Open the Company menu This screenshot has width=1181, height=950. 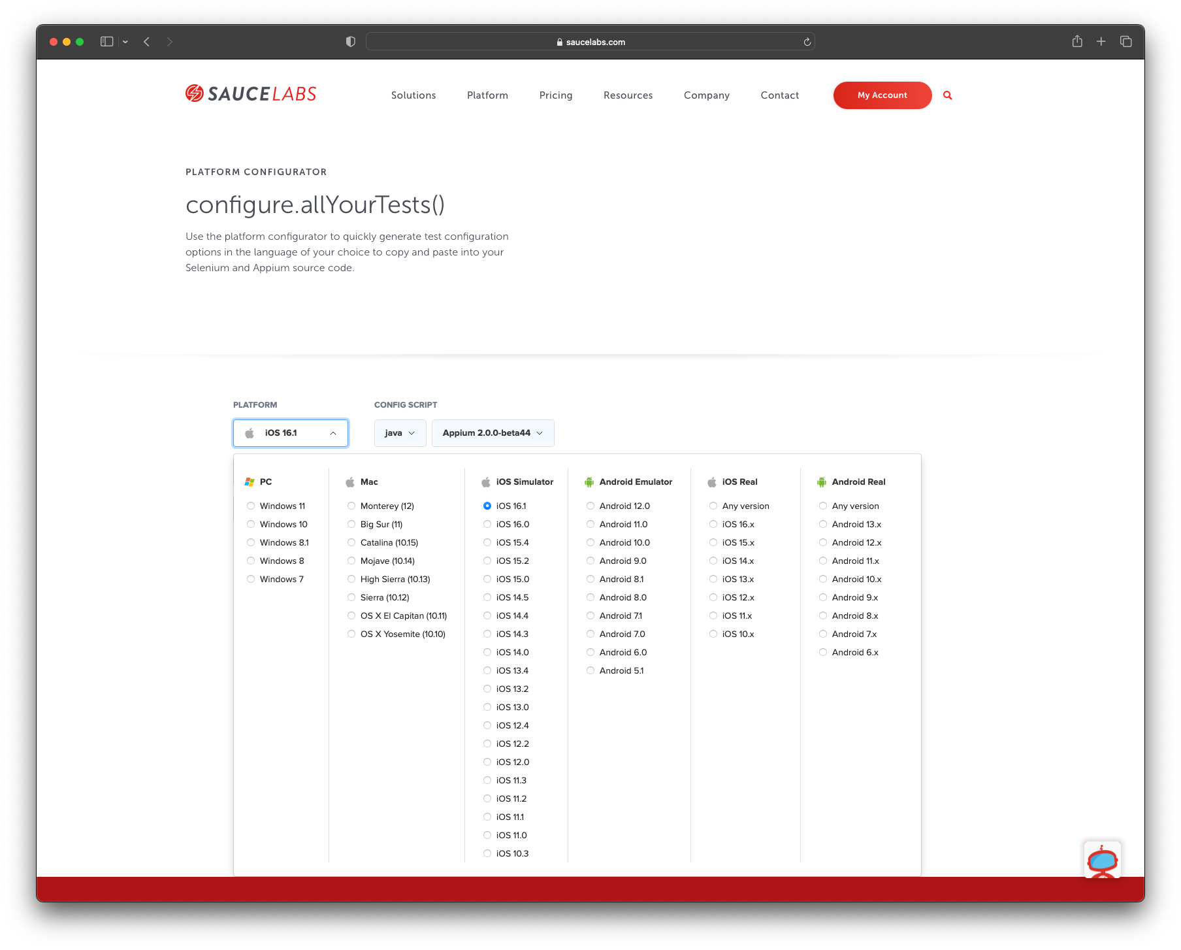707,95
